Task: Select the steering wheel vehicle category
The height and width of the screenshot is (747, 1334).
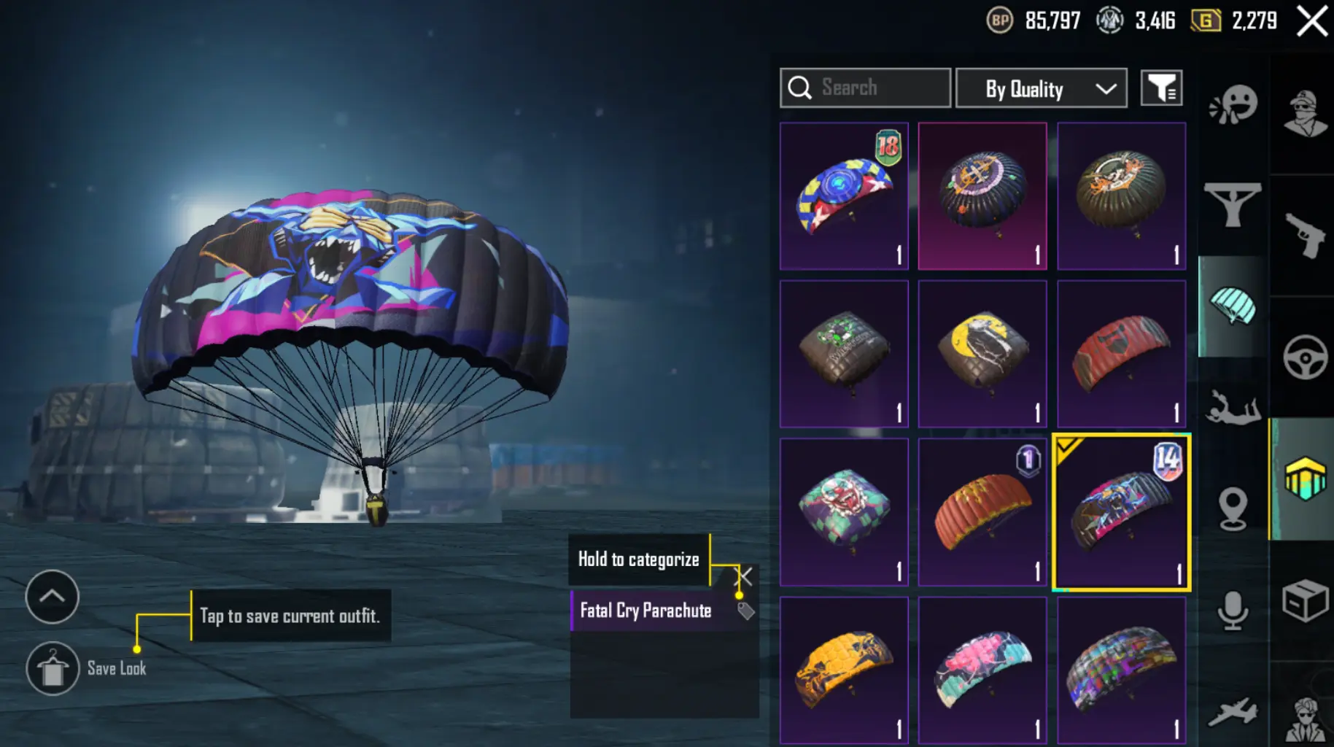Action: point(1305,357)
